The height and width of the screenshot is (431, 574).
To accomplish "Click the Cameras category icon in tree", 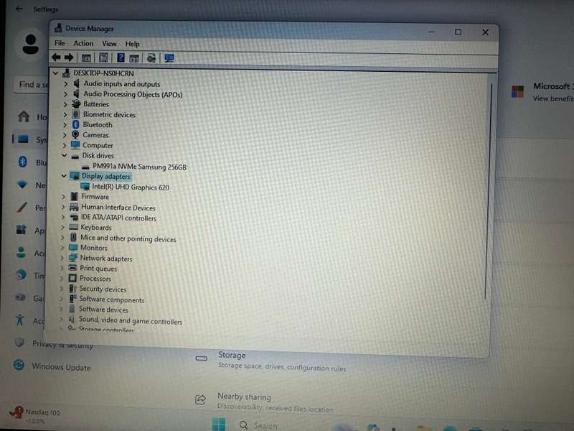I will click(x=75, y=135).
